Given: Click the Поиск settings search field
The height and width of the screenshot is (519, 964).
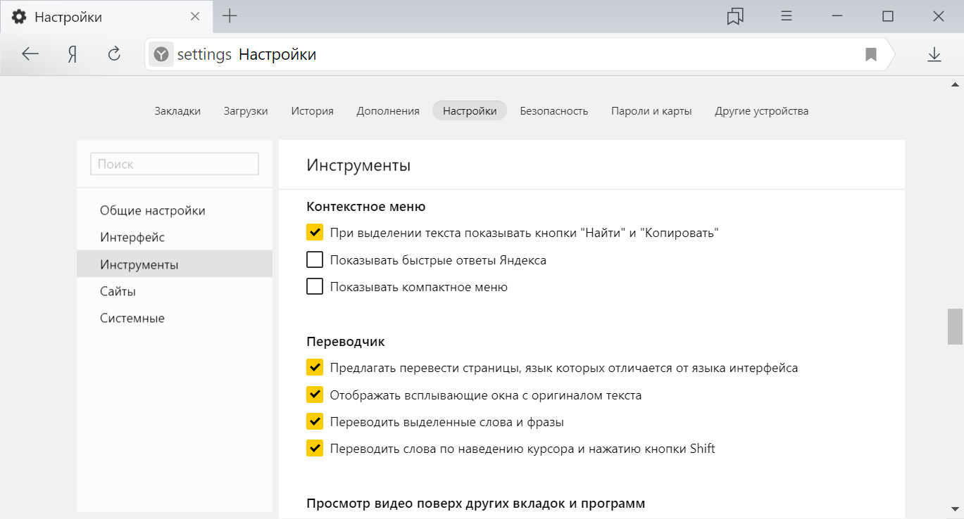Looking at the screenshot, I should tap(175, 164).
